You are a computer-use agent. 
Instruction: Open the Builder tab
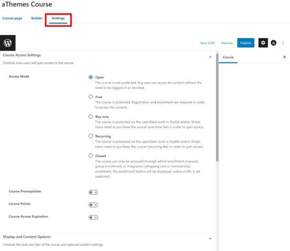tap(37, 18)
